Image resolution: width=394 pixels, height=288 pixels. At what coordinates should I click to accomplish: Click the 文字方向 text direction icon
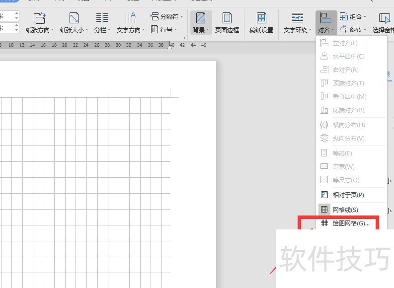coord(130,18)
